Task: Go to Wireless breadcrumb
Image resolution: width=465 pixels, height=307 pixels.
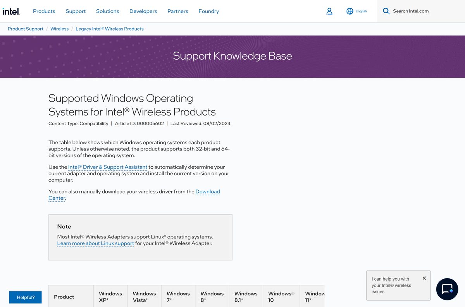Action: [60, 29]
